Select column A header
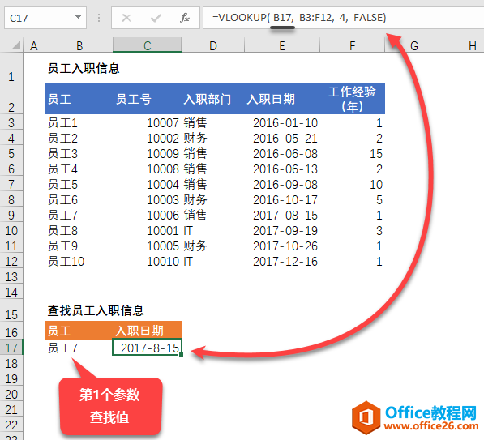 point(34,46)
